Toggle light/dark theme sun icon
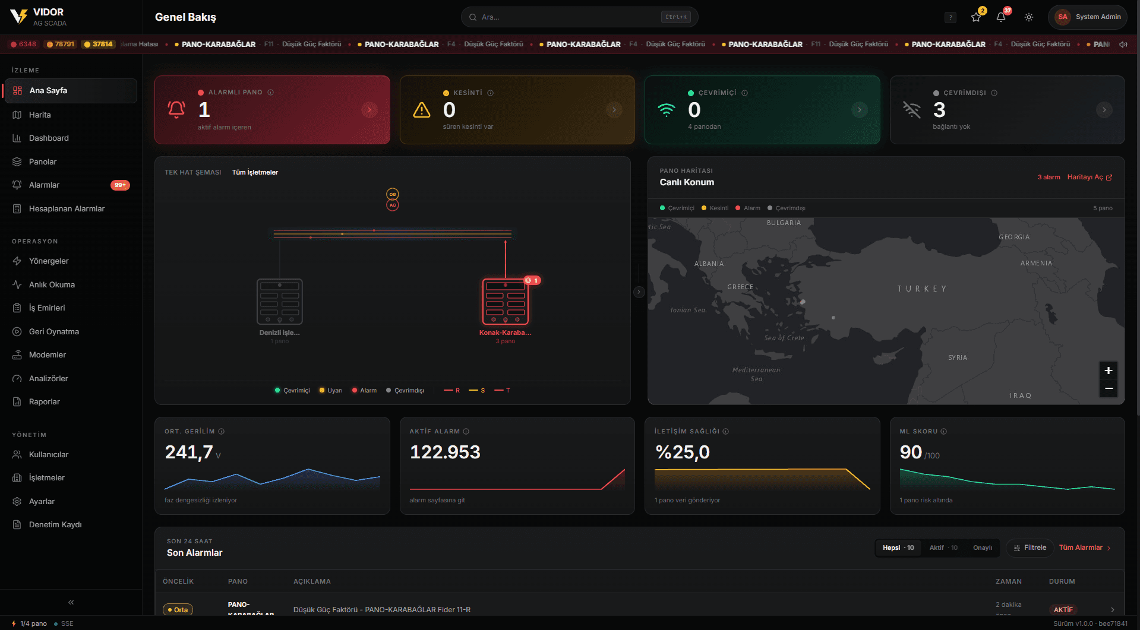 click(1029, 17)
